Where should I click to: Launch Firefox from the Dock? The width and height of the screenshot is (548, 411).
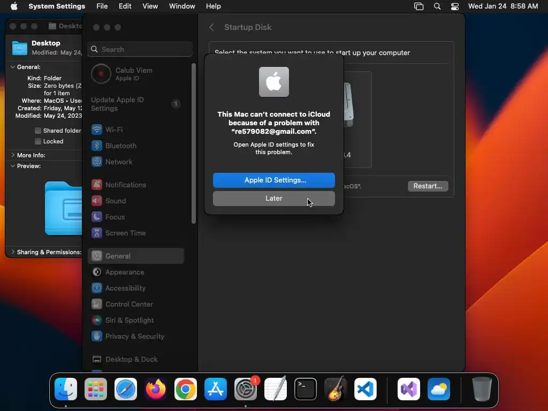point(156,389)
